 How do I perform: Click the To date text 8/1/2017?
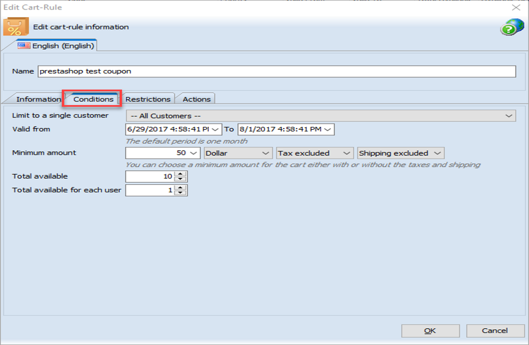click(x=280, y=129)
